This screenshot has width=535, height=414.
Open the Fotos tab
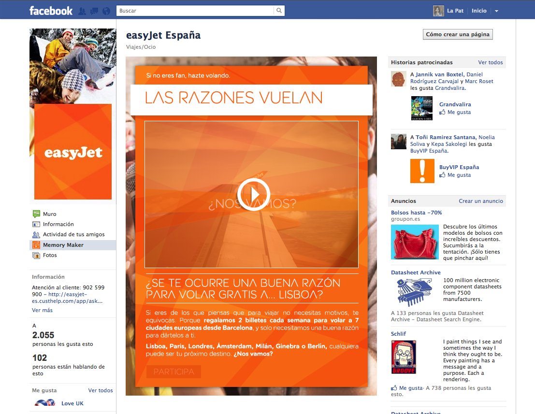pyautogui.click(x=50, y=255)
